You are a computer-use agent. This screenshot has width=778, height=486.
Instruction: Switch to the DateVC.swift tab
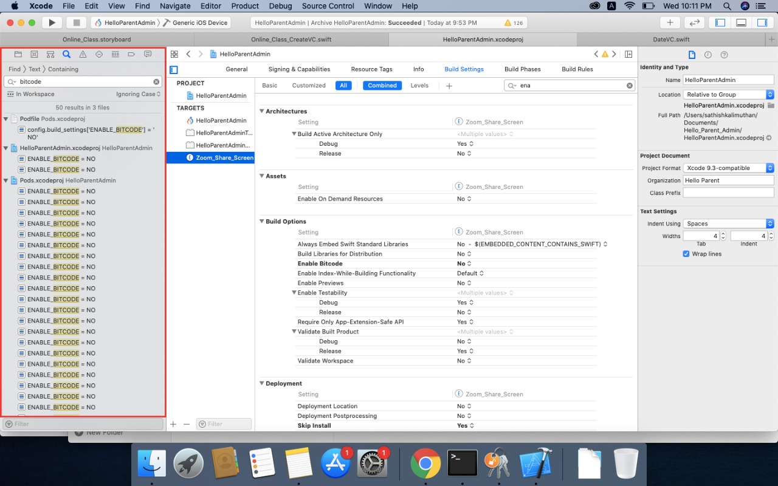click(671, 39)
